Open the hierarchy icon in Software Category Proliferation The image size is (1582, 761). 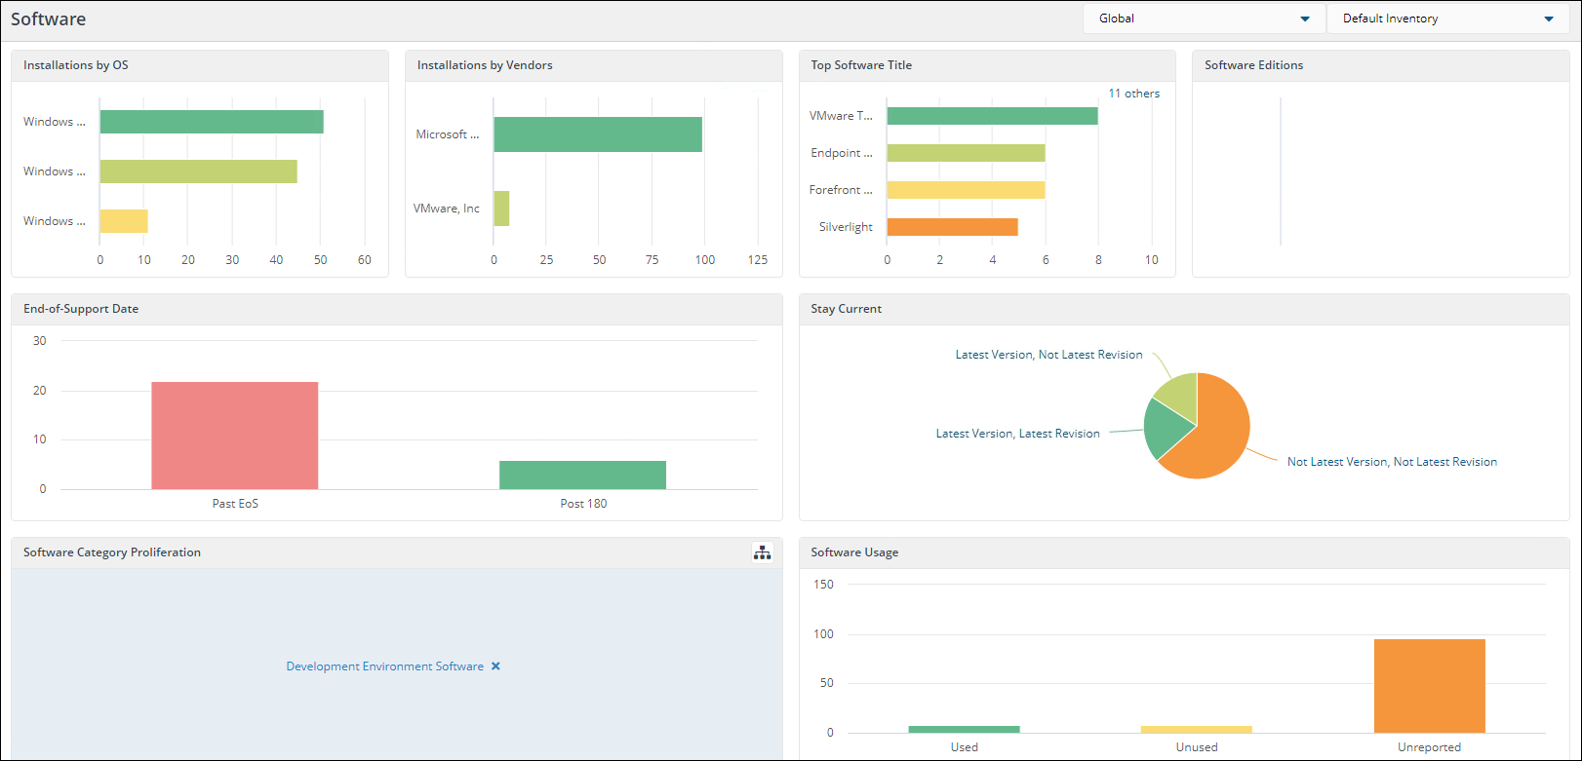(x=763, y=552)
